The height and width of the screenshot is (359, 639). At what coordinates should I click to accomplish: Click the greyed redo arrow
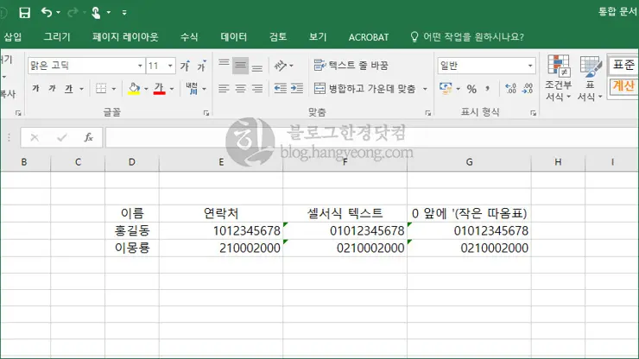pos(73,13)
